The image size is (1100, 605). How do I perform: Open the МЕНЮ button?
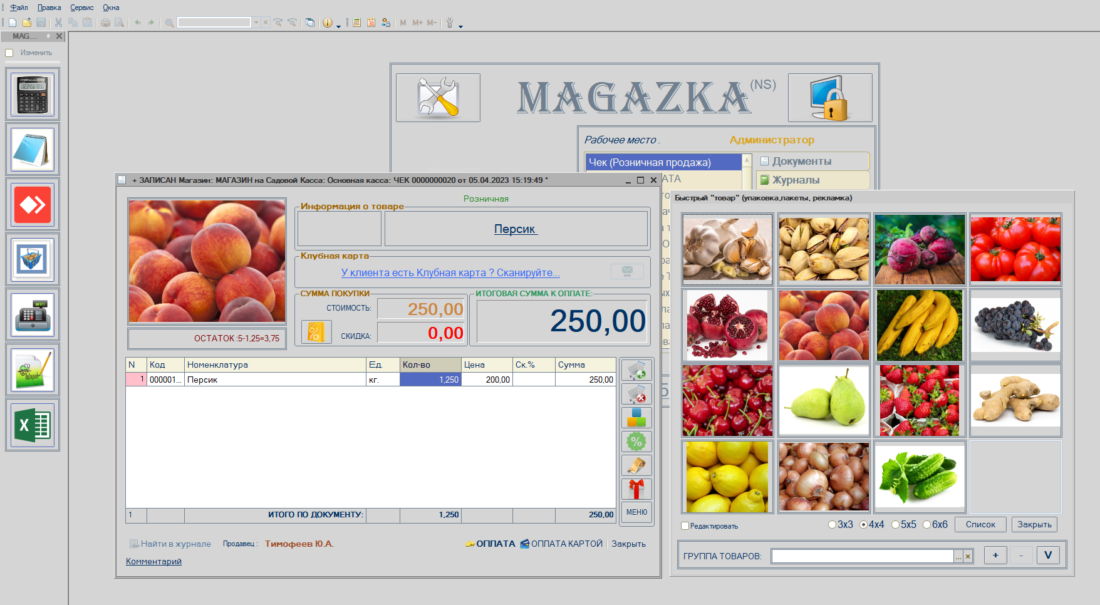(636, 512)
